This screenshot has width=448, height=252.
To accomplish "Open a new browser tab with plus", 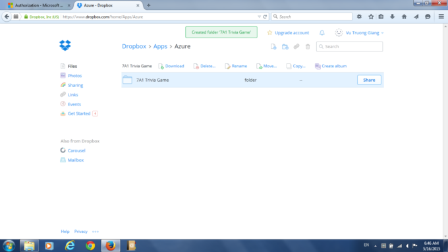I will [149, 5].
